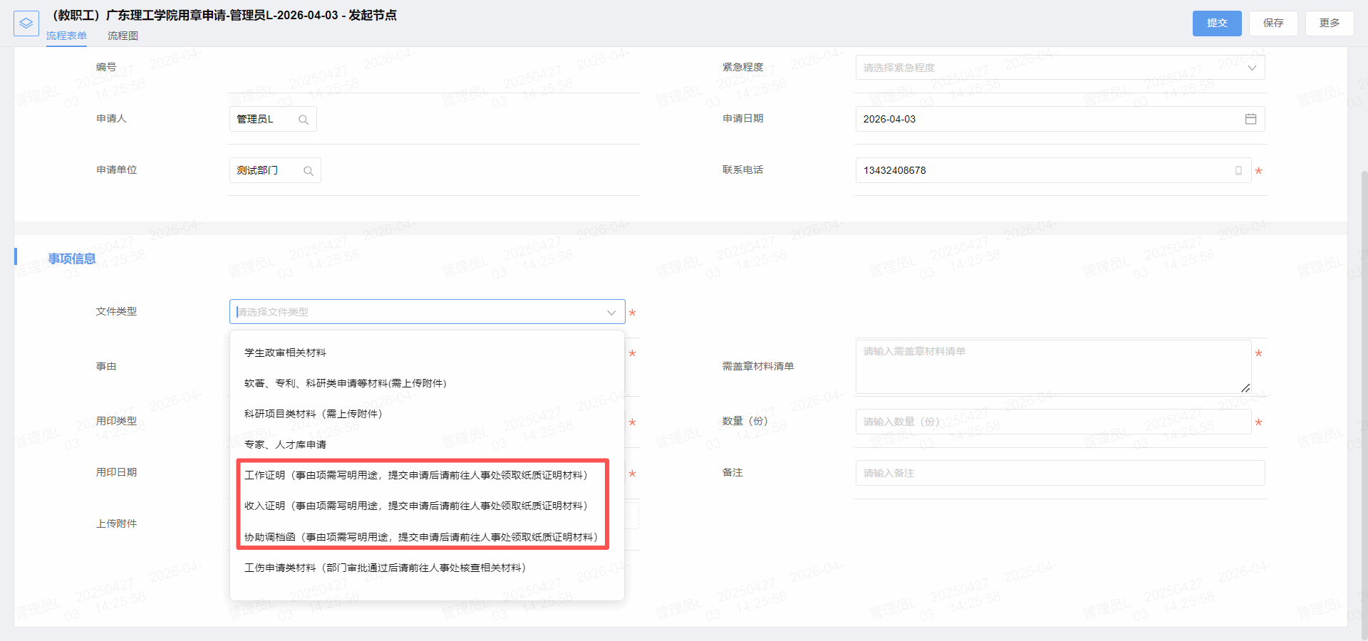Click the 申请日期 input field
1368x641 pixels.
pos(1060,119)
